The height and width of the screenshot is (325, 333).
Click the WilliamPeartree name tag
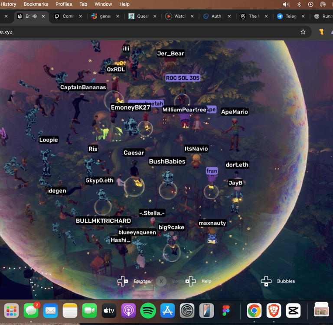pyautogui.click(x=184, y=110)
